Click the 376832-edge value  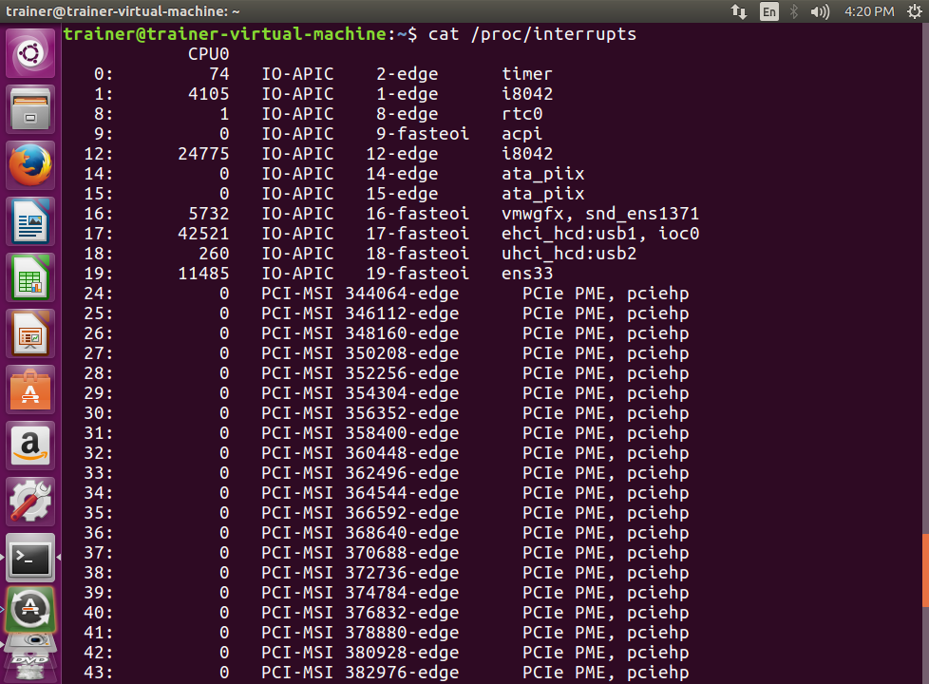click(x=402, y=613)
